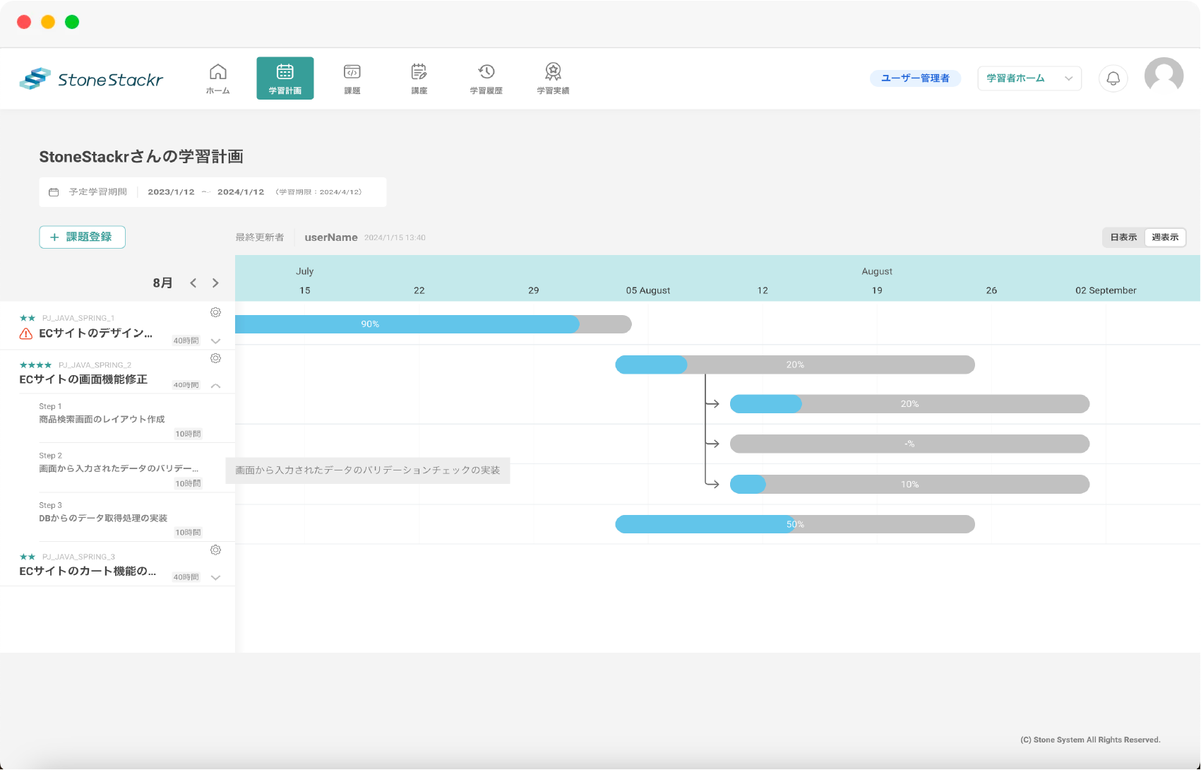Click the 26 timeline date
The width and height of the screenshot is (1201, 770).
point(991,290)
